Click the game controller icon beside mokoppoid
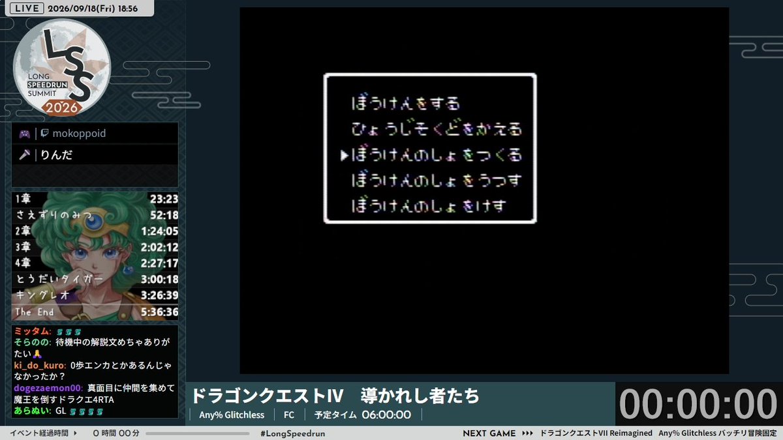Screen dimensions: 783x440 24,134
